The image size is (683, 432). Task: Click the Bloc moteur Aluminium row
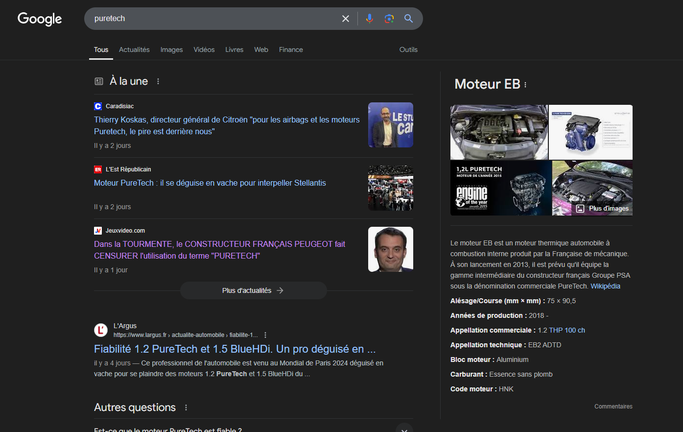pyautogui.click(x=490, y=360)
